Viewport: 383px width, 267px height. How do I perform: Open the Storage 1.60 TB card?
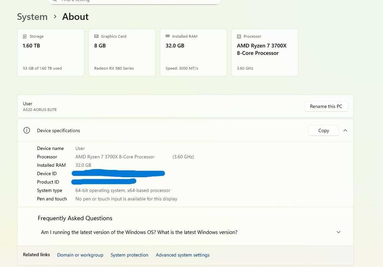coord(51,52)
